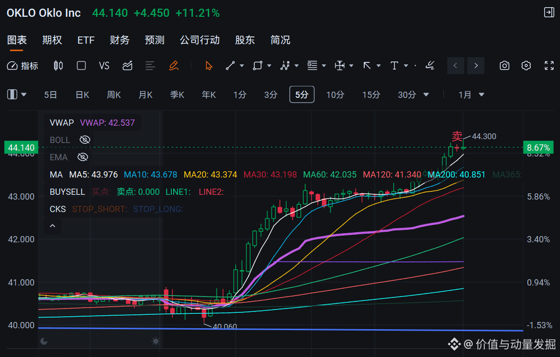Expand trend line tool options arrow
Viewport: 560px width, 357px height.
coord(242,66)
